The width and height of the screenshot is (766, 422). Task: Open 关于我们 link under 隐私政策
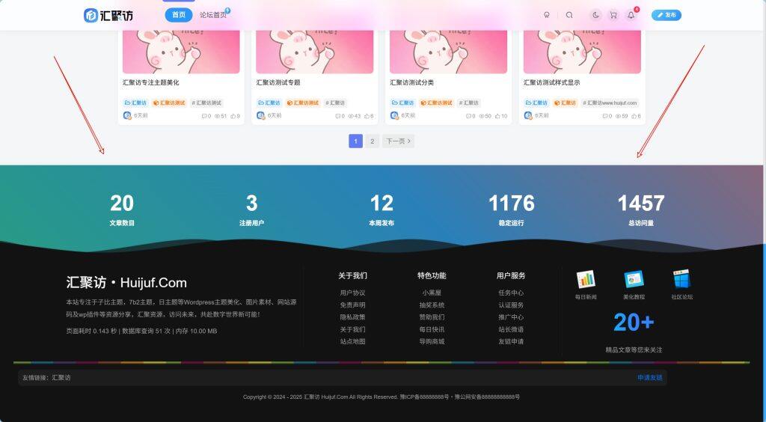point(353,330)
